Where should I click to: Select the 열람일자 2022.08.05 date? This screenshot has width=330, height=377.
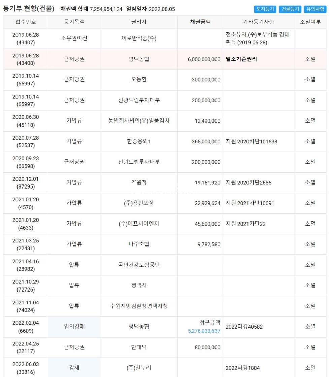pos(151,9)
